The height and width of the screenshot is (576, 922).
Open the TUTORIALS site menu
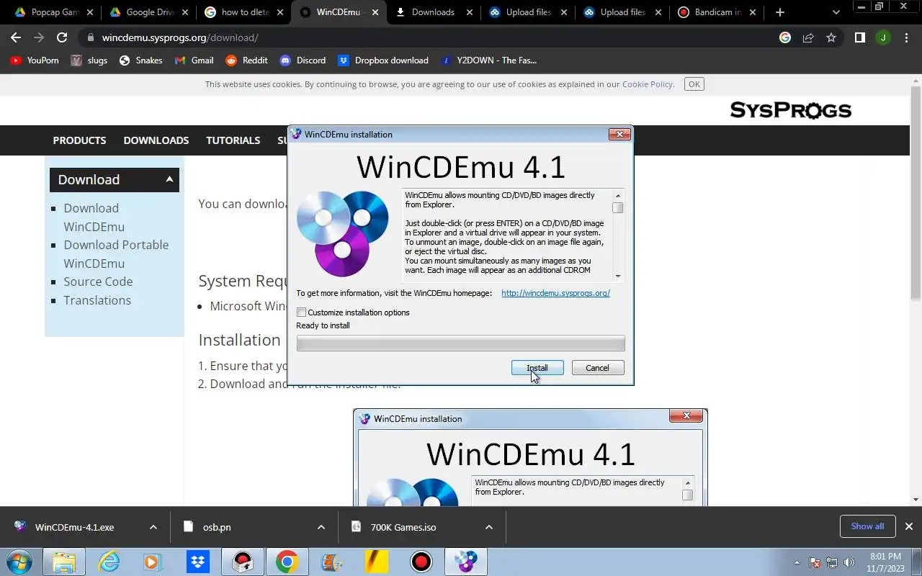point(233,140)
